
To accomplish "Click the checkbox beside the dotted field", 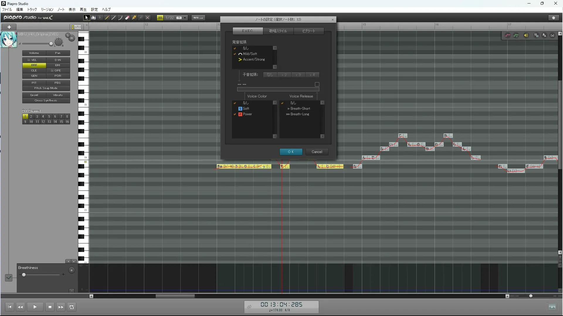I will (x=317, y=84).
